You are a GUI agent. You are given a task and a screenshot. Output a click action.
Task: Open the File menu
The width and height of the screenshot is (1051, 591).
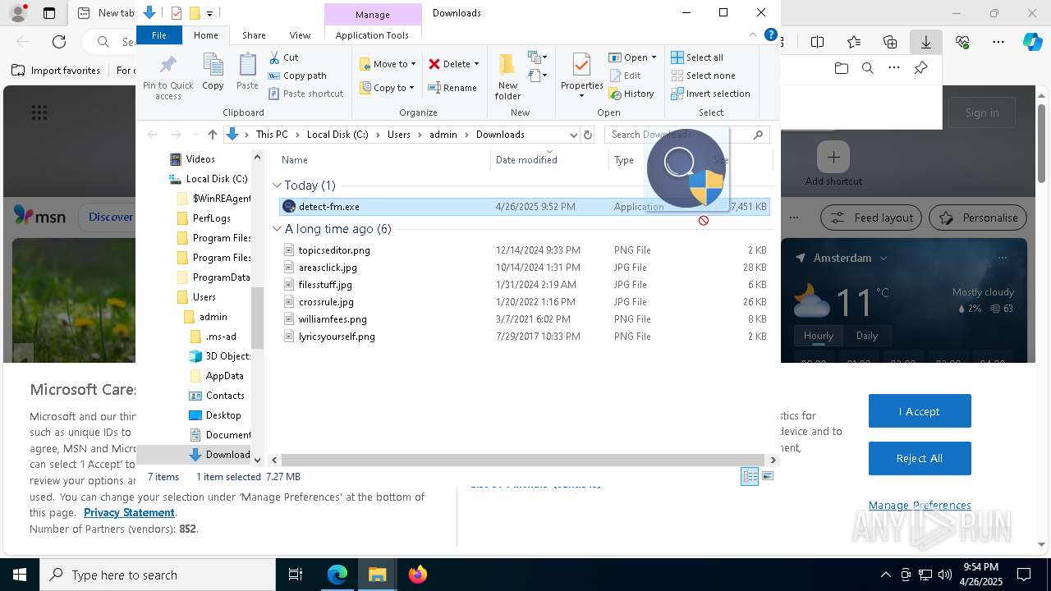(x=159, y=35)
